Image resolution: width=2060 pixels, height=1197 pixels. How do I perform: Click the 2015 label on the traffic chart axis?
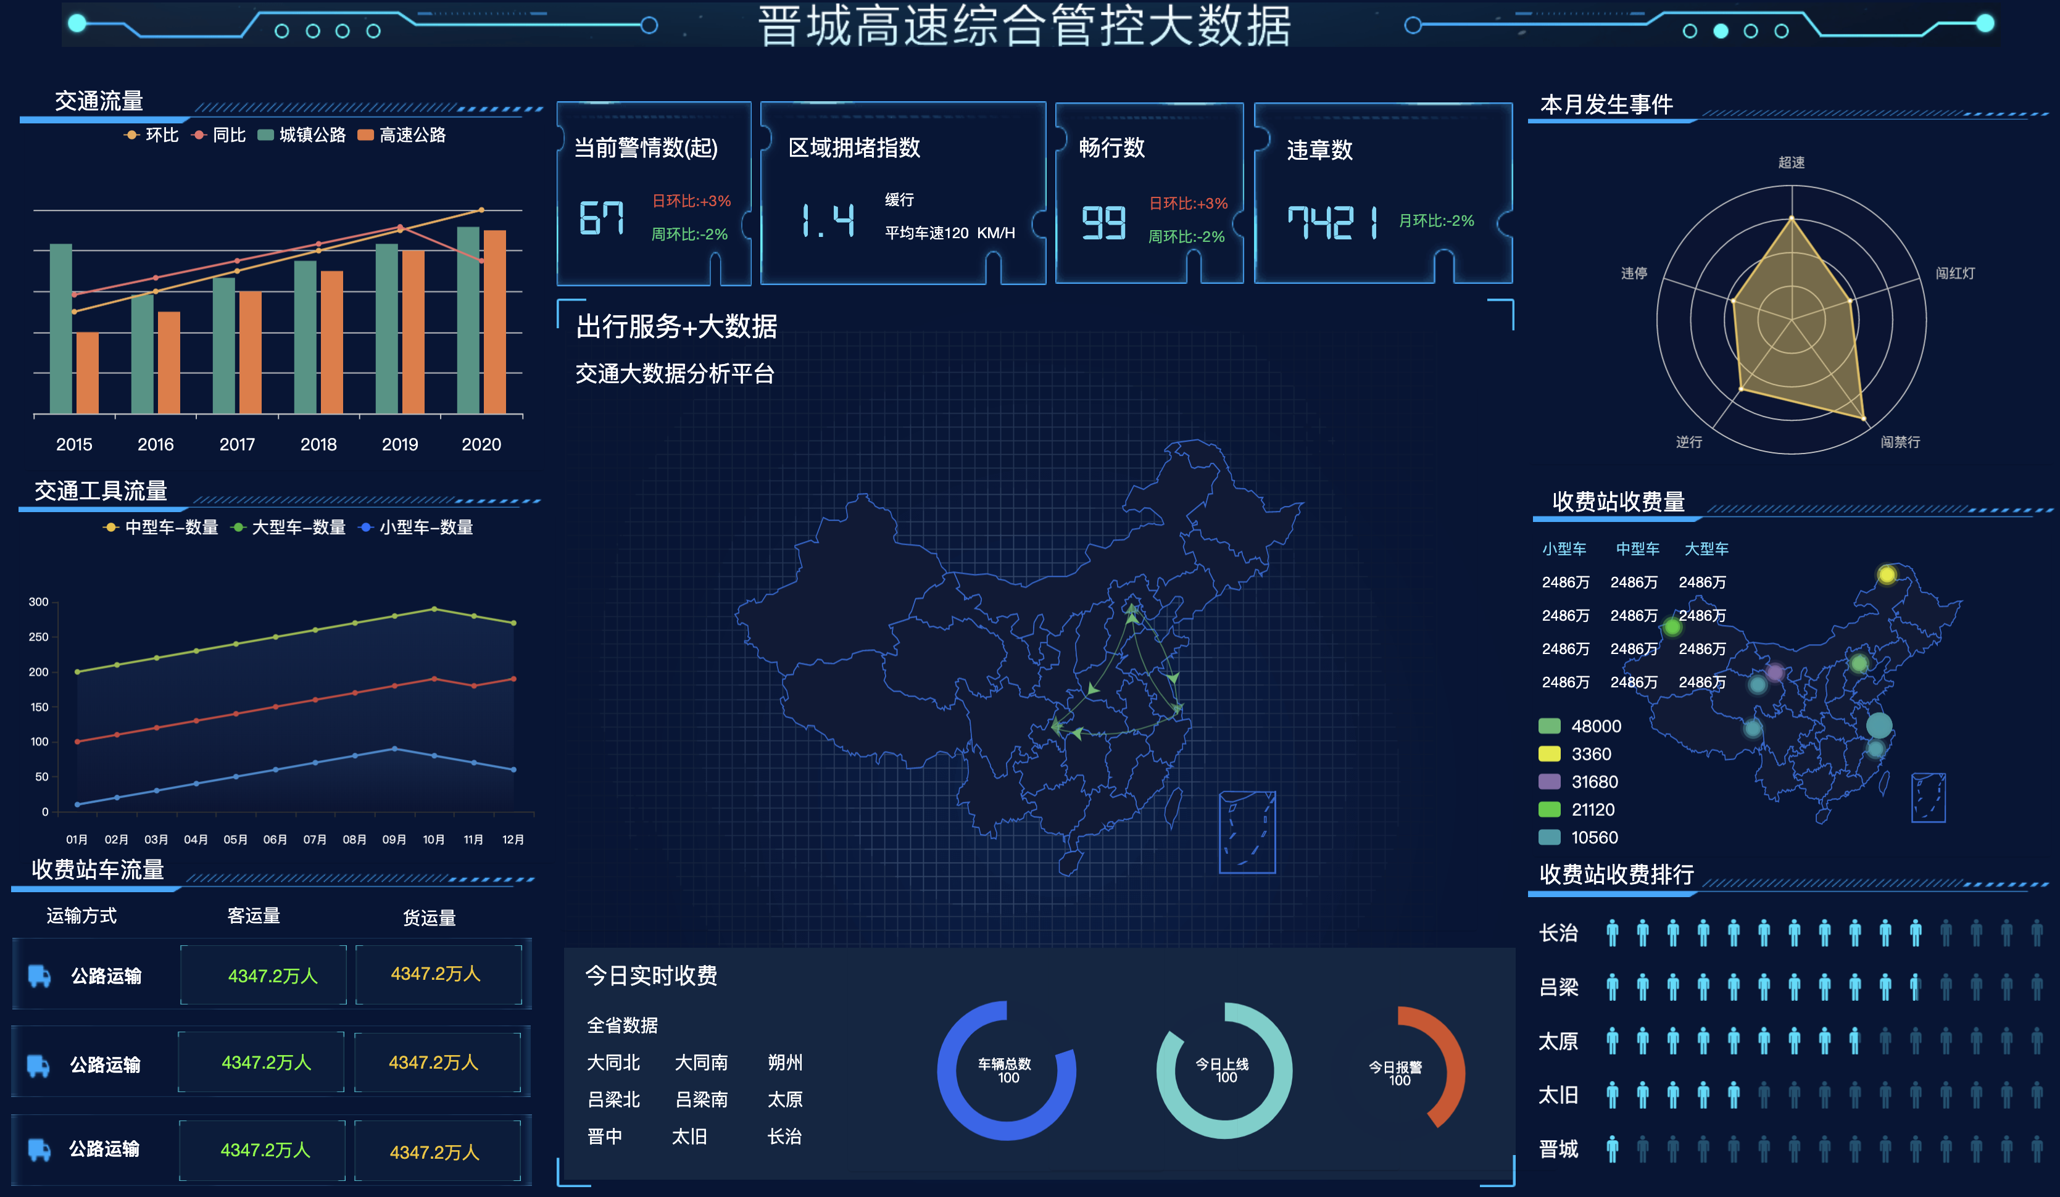[x=73, y=444]
